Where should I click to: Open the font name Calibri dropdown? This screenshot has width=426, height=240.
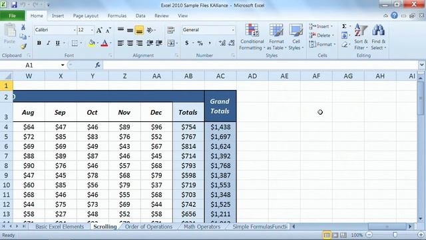[75, 30]
